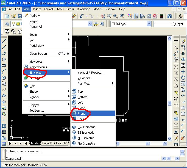Expand the Zoom submenu
Image resolution: width=187 pixels, height=168 pixels.
[x=47, y=35]
